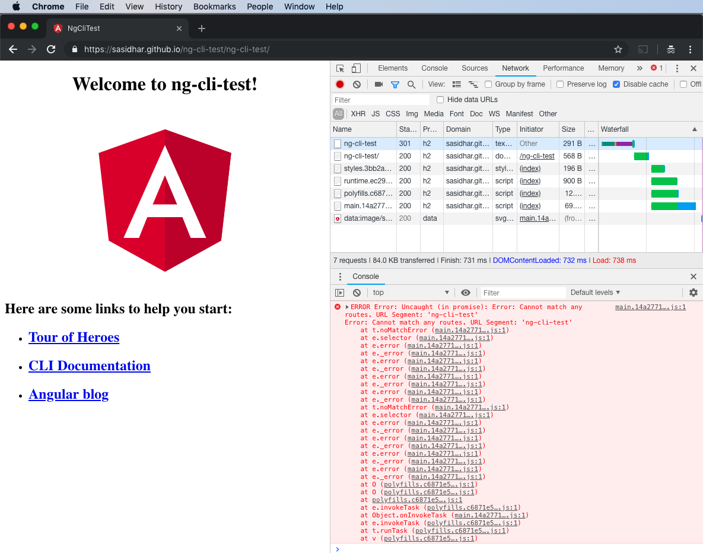The image size is (703, 553).
Task: Bookmark this page with the star icon
Action: [x=618, y=49]
